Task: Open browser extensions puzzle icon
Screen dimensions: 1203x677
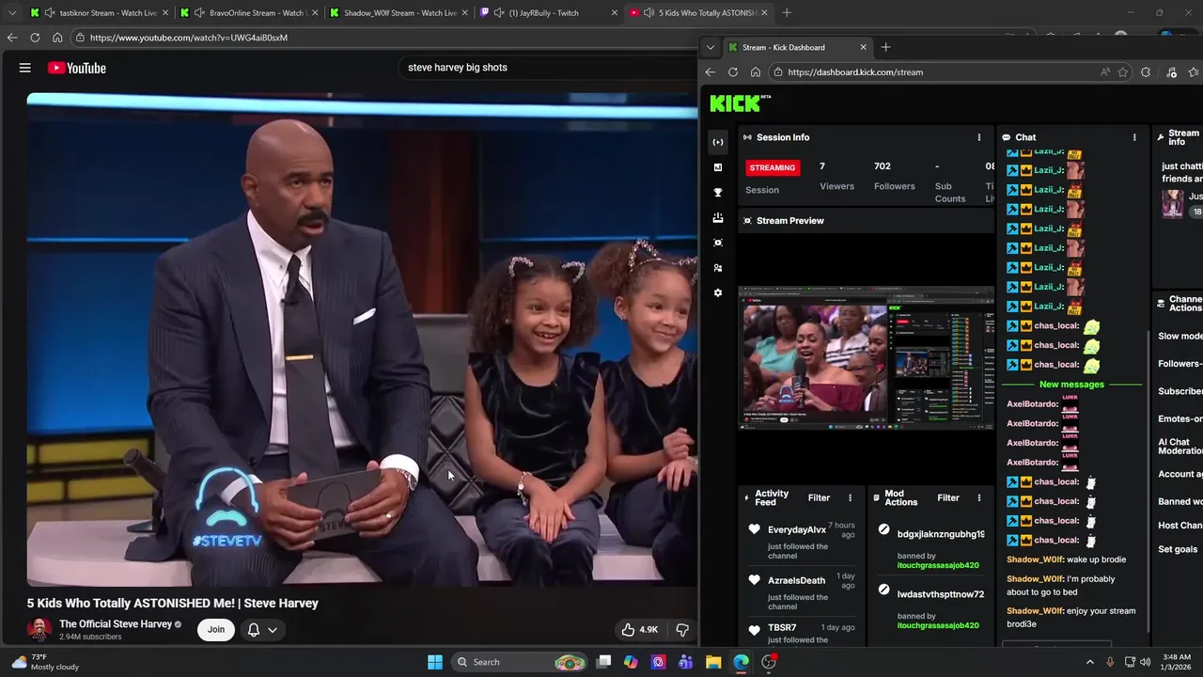Action: (1146, 72)
